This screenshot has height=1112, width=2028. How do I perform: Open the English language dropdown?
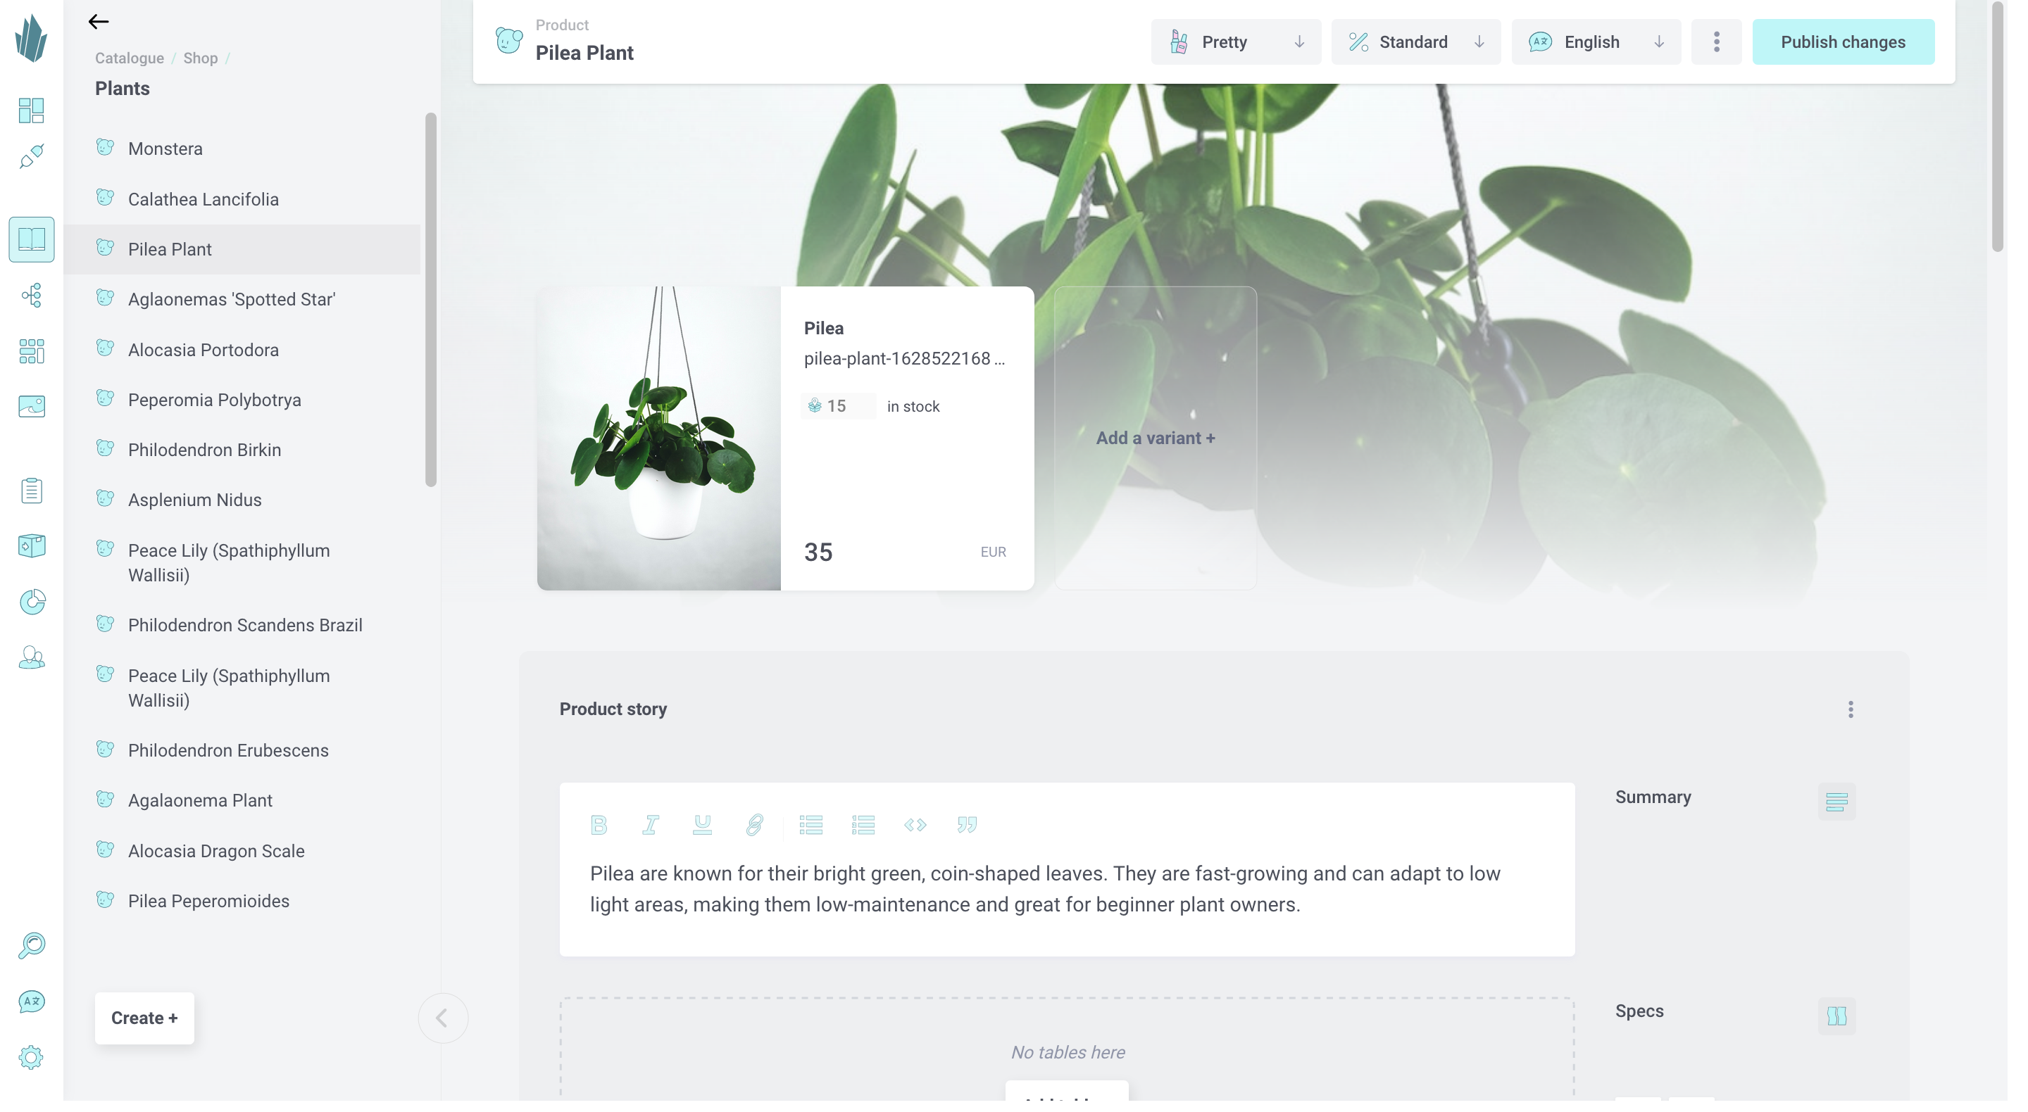click(1596, 42)
